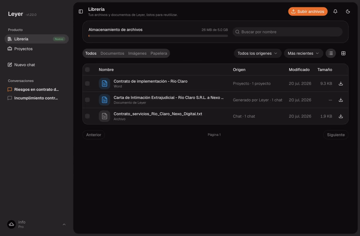Screen dimensions: 360x236
Task: Go to Anterior page
Action: (94, 135)
